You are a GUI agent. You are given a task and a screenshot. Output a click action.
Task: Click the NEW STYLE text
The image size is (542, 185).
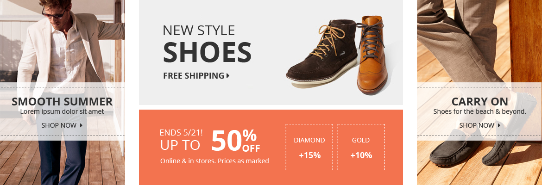199,31
